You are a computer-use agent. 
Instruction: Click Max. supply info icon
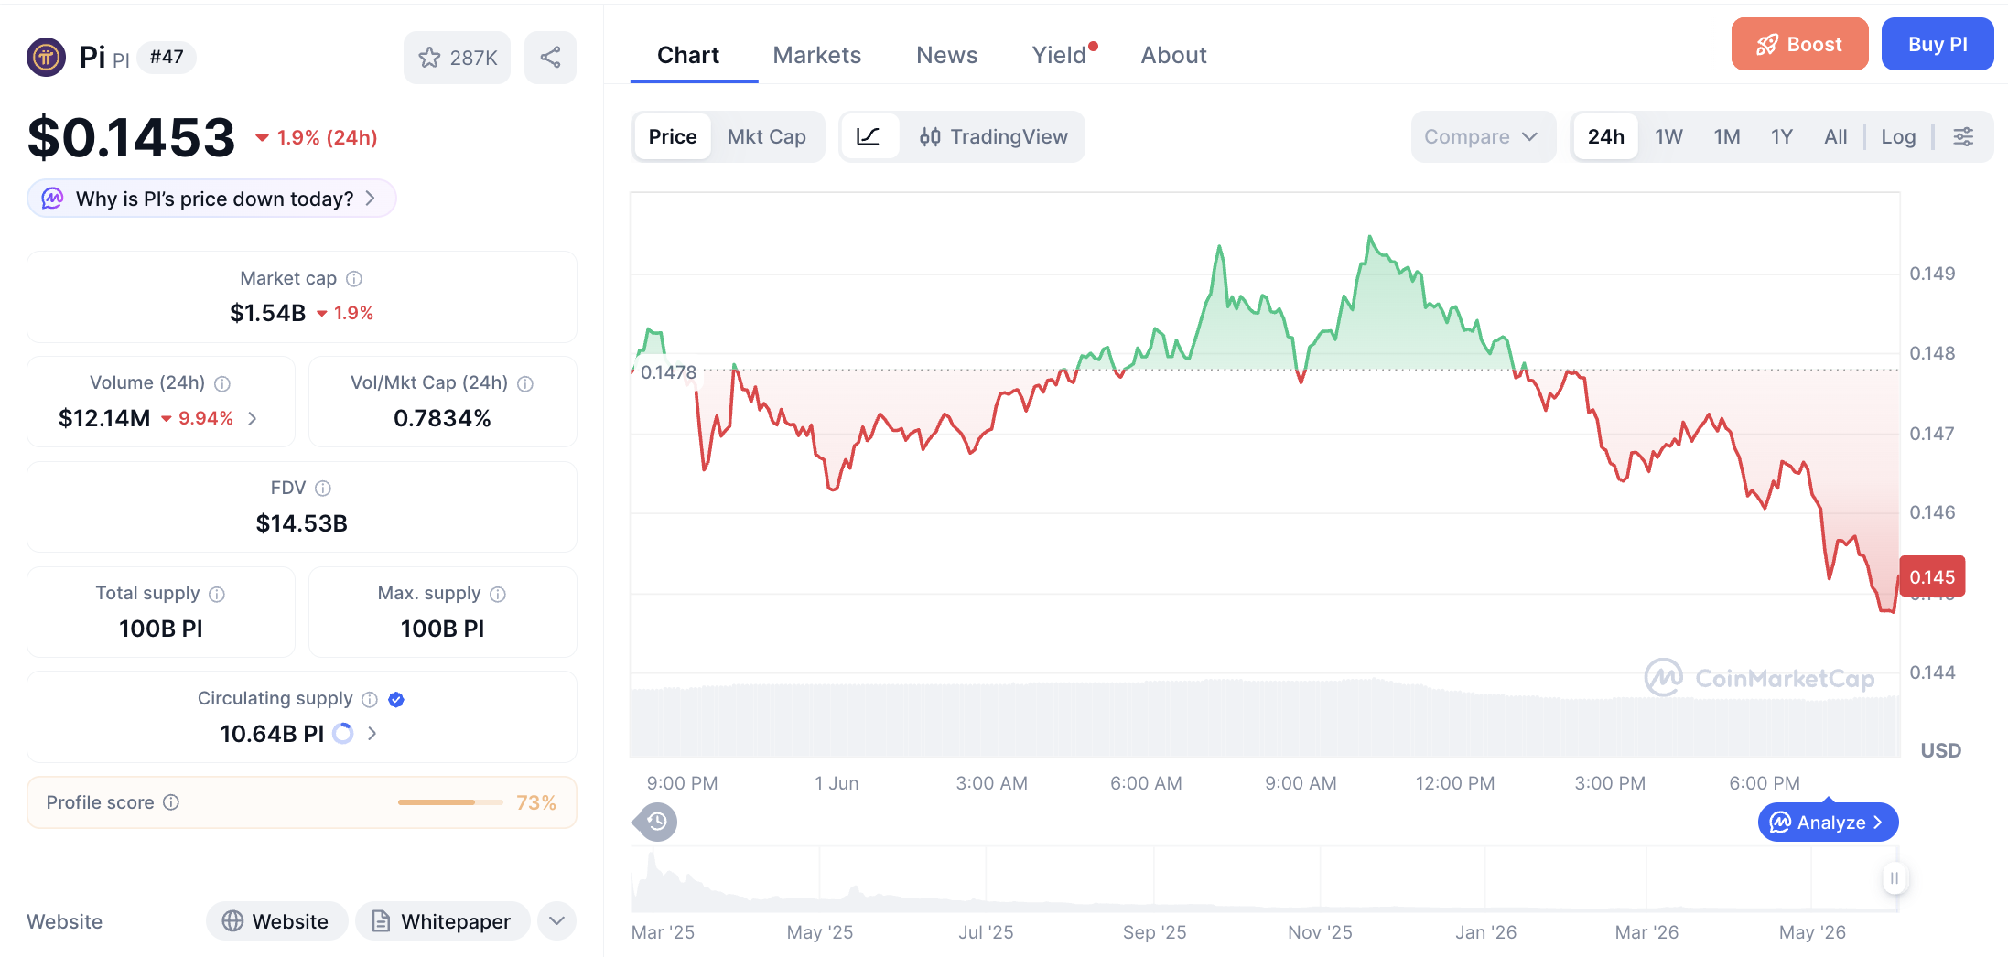(x=498, y=594)
